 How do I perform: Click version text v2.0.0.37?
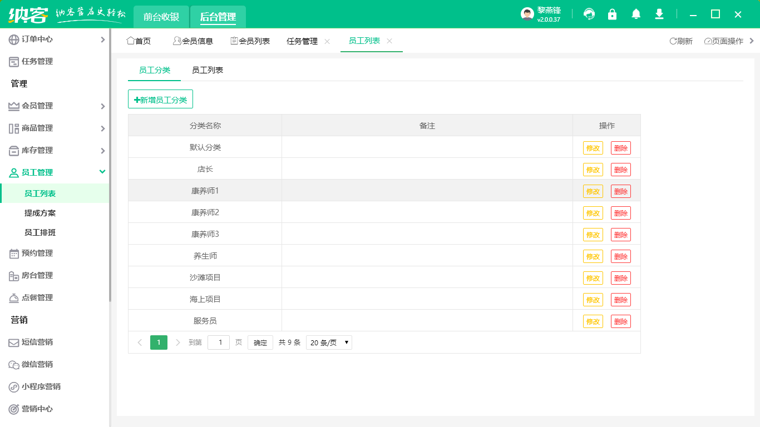pos(549,19)
